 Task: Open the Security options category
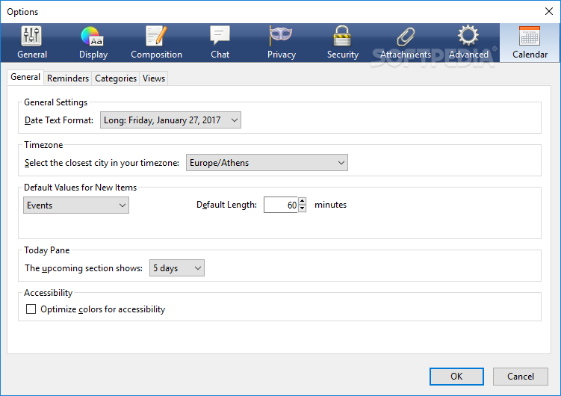click(x=342, y=43)
